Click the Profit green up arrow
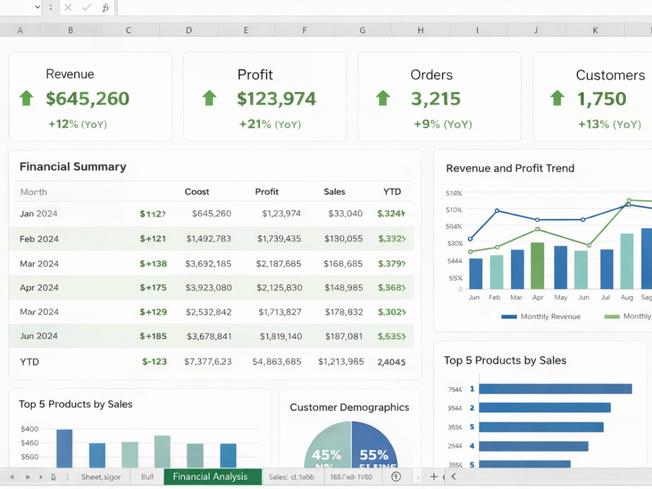 click(x=209, y=98)
